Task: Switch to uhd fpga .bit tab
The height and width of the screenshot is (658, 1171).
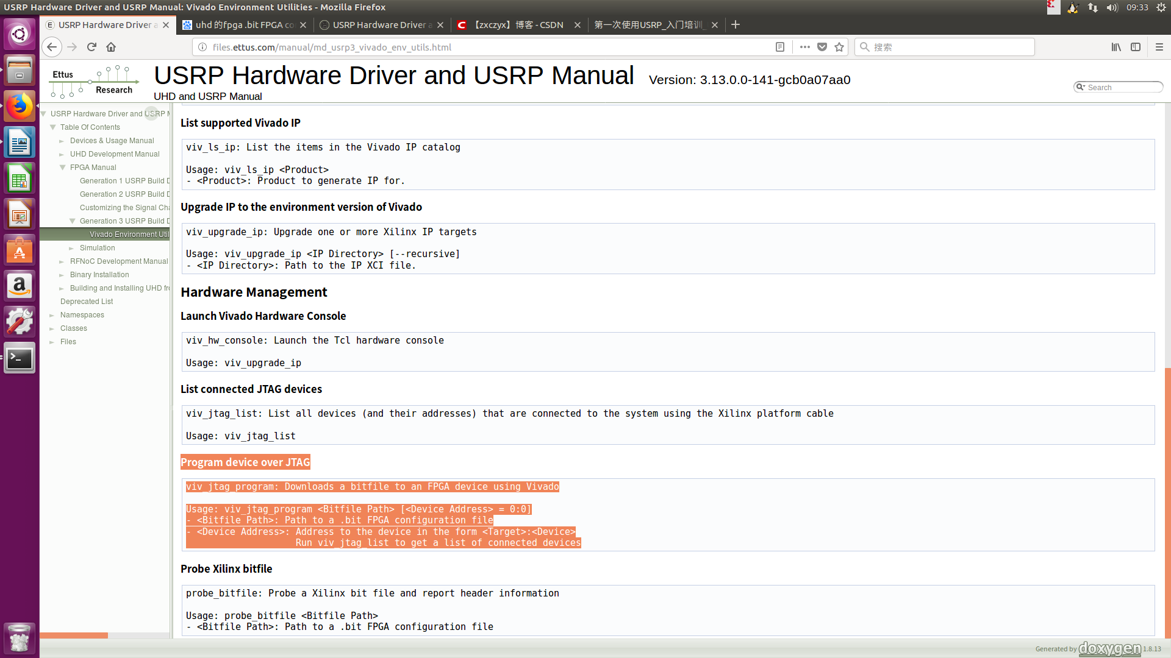Action: 246,24
